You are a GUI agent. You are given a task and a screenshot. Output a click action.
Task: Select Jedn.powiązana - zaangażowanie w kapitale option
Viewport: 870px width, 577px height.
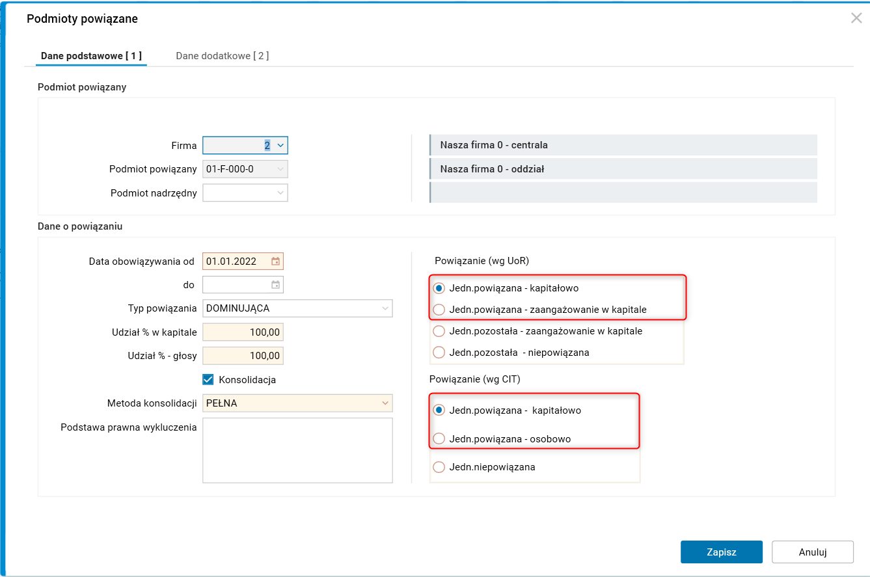[439, 310]
